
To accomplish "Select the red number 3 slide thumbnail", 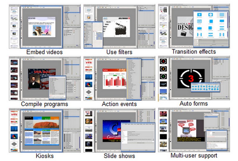I will point(163,61).
